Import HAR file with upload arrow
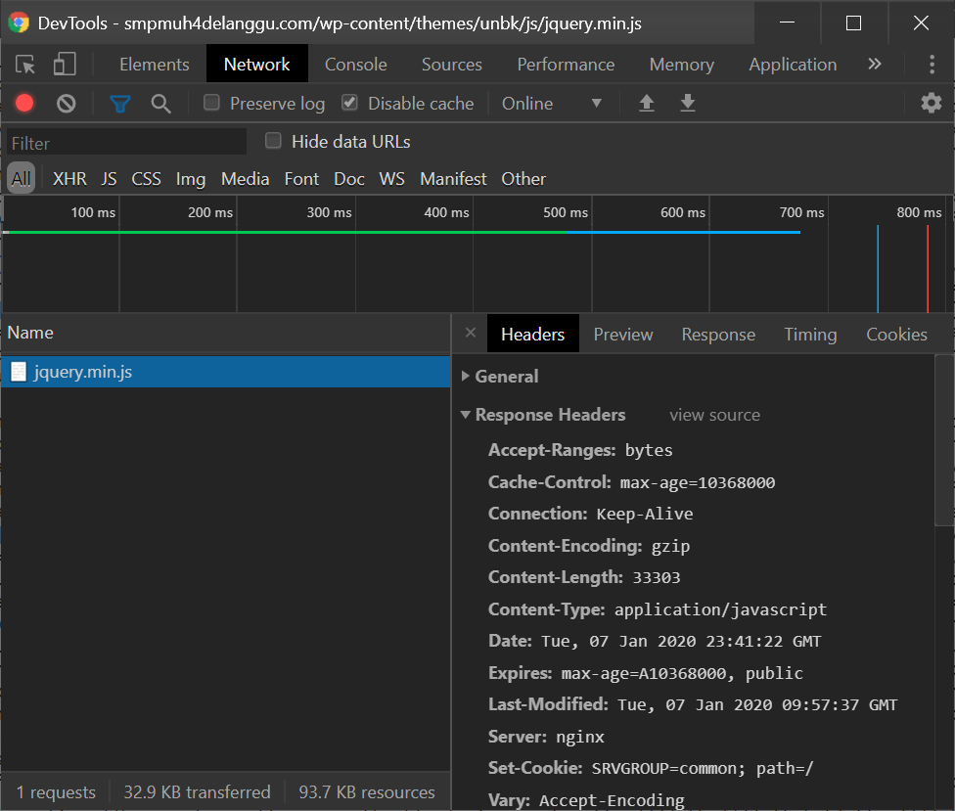Image resolution: width=955 pixels, height=811 pixels. point(647,104)
